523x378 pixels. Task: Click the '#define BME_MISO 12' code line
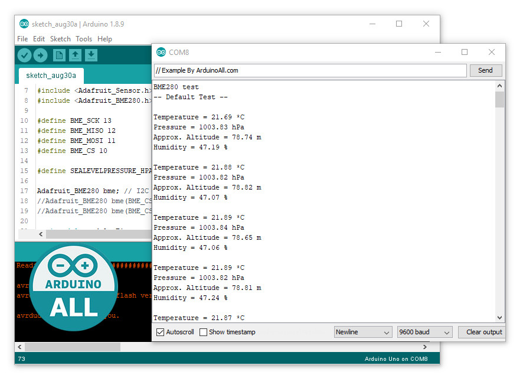76,131
